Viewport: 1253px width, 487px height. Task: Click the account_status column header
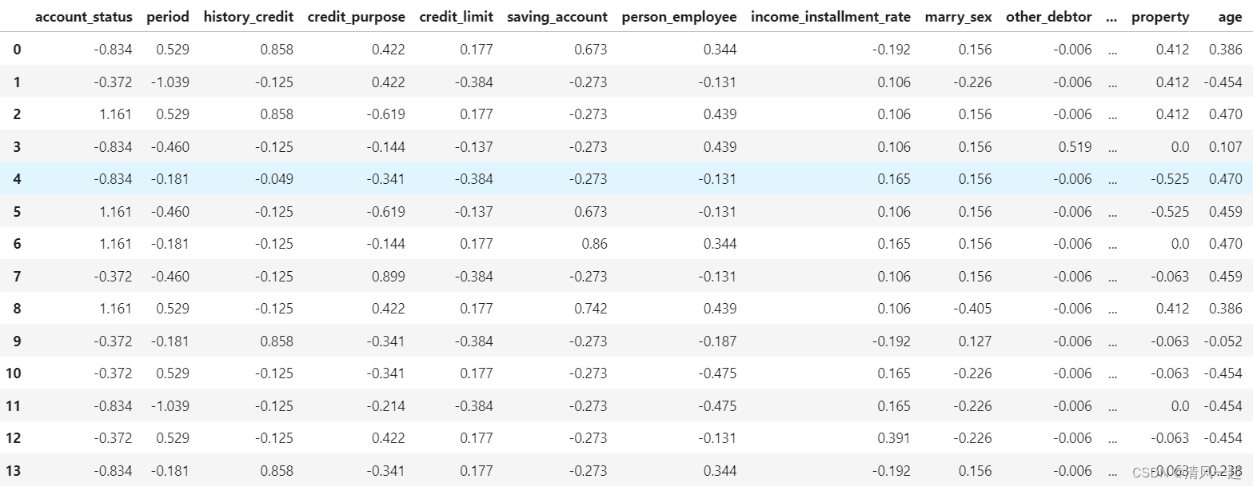(84, 17)
